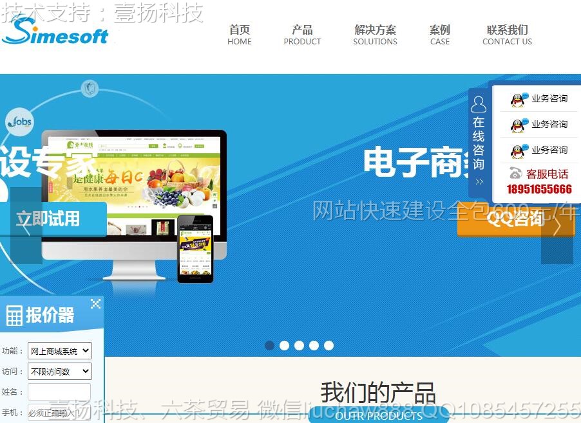Open the 功能 dropdown showing 网上商城系统
The width and height of the screenshot is (581, 423).
pos(60,351)
